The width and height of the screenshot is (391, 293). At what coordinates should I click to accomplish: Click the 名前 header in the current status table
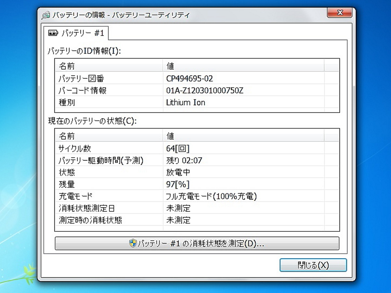click(109, 136)
